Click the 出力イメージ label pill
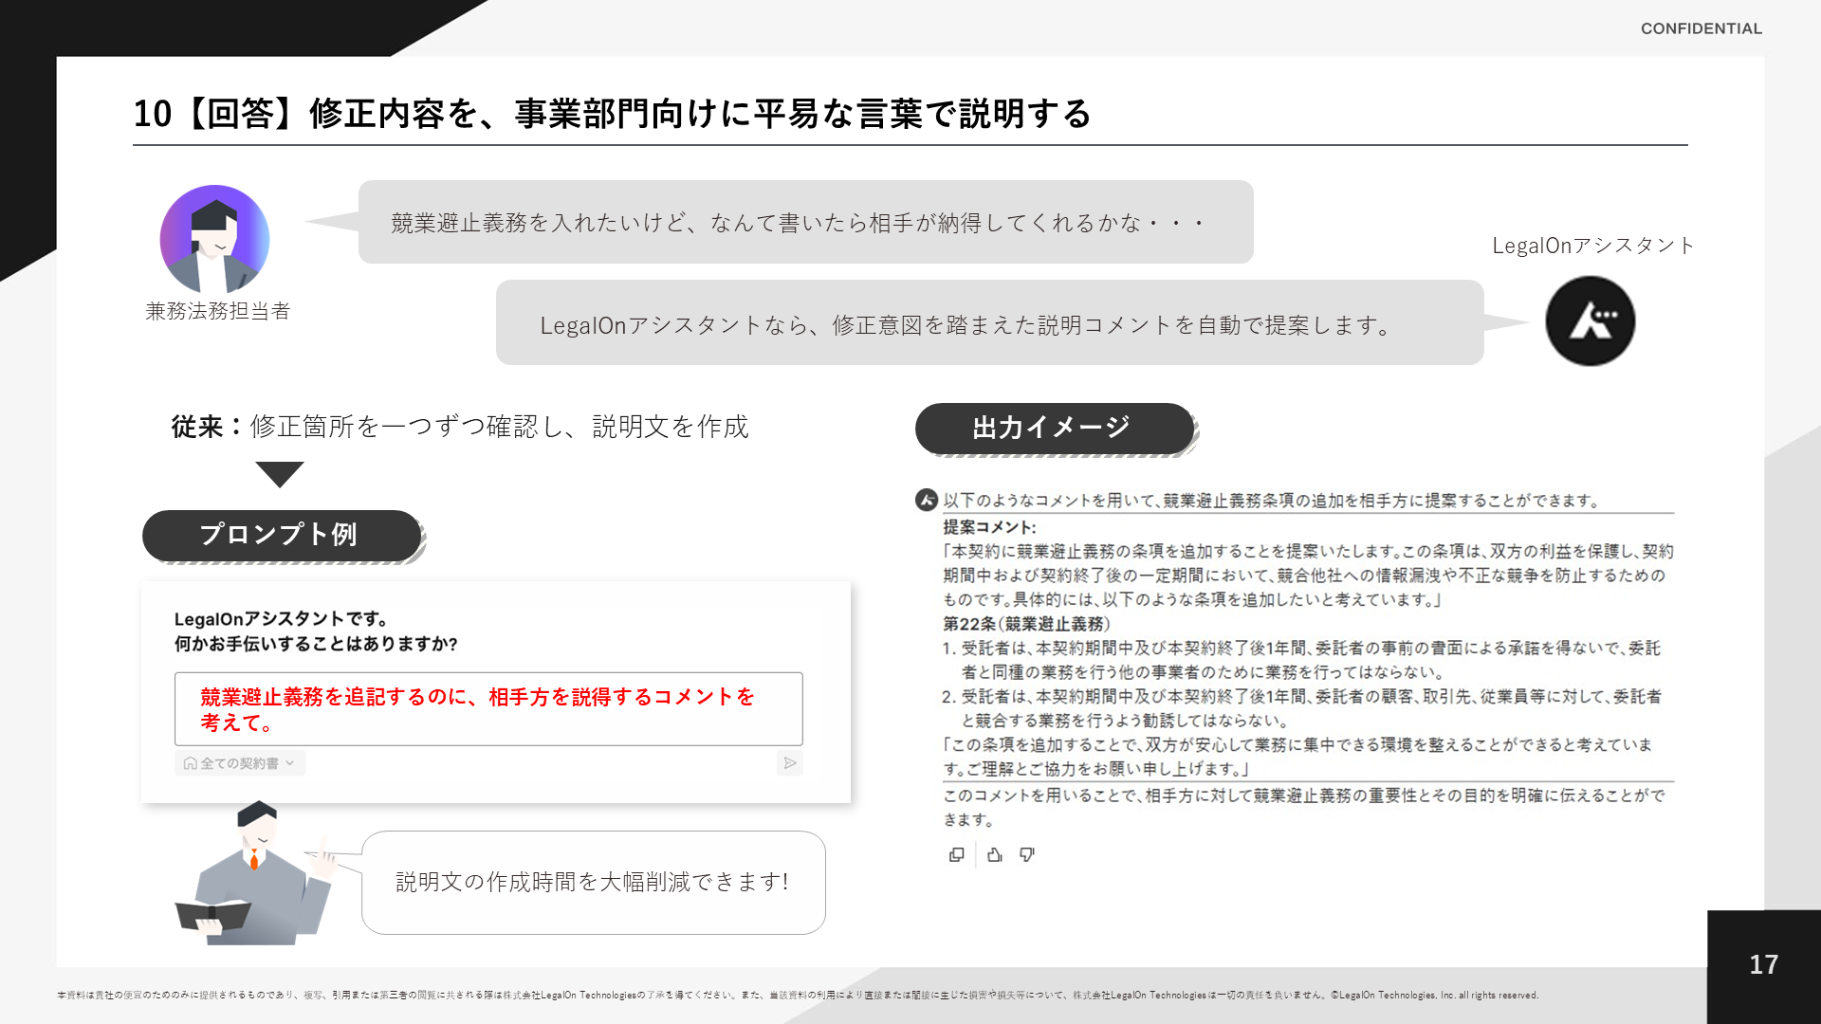The width and height of the screenshot is (1821, 1024). (1053, 428)
